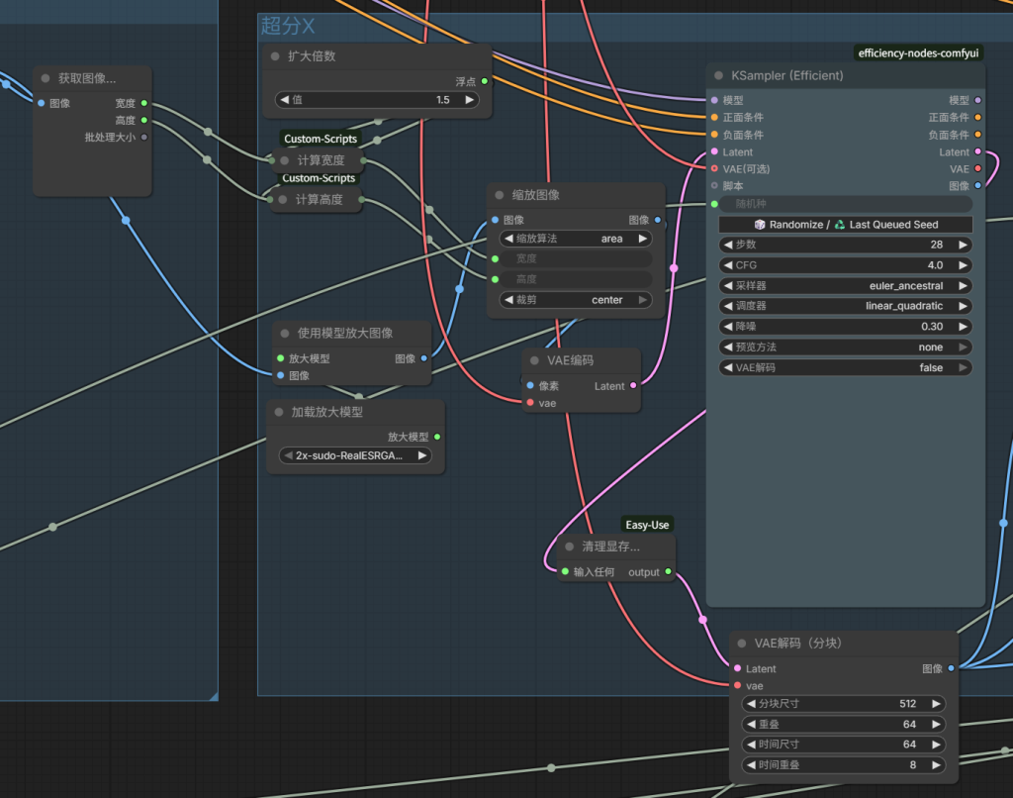This screenshot has width=1013, height=798.
Task: Click the efficiency-nodes-comfyui badge label
Action: (919, 53)
